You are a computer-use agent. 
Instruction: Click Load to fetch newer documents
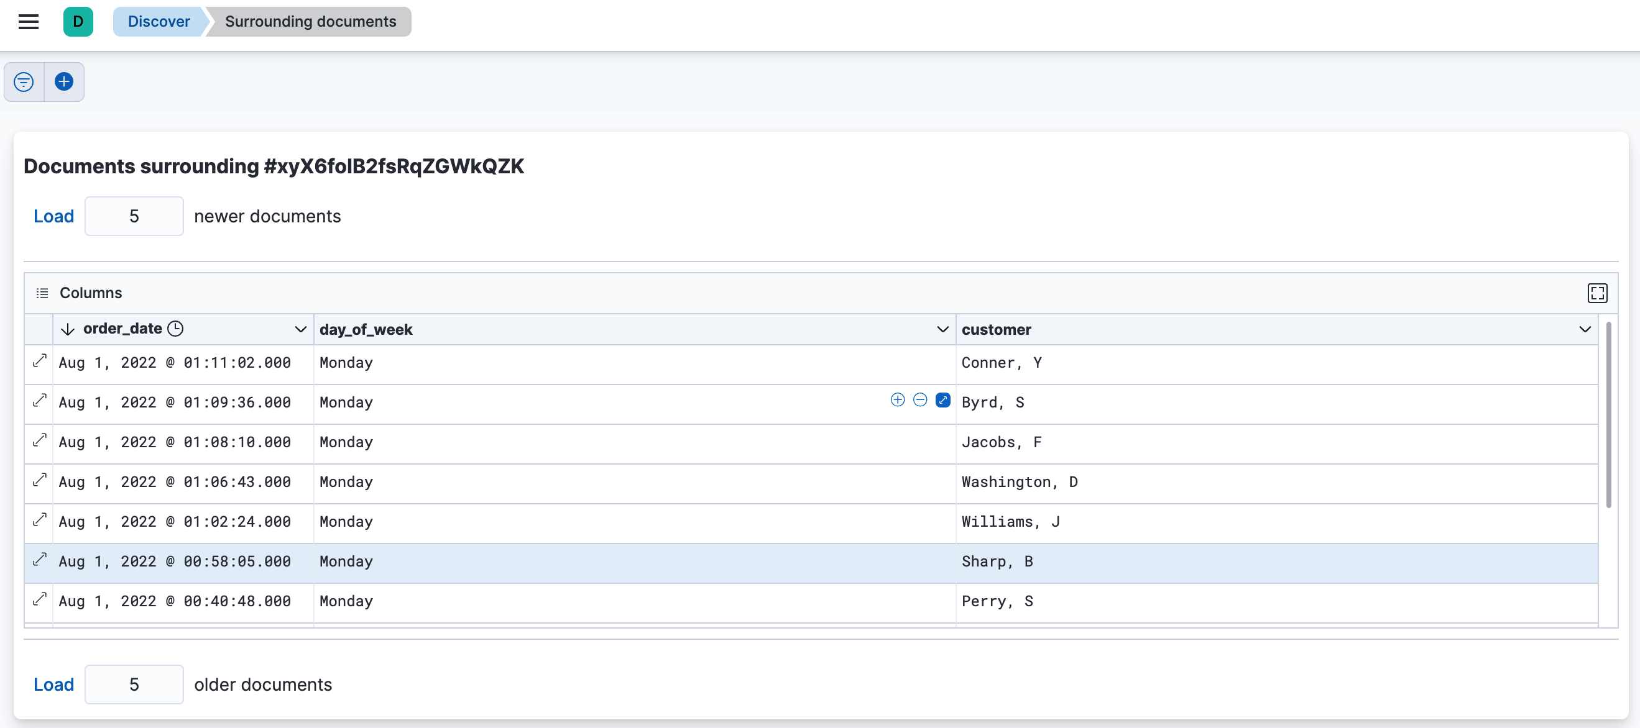(x=53, y=216)
